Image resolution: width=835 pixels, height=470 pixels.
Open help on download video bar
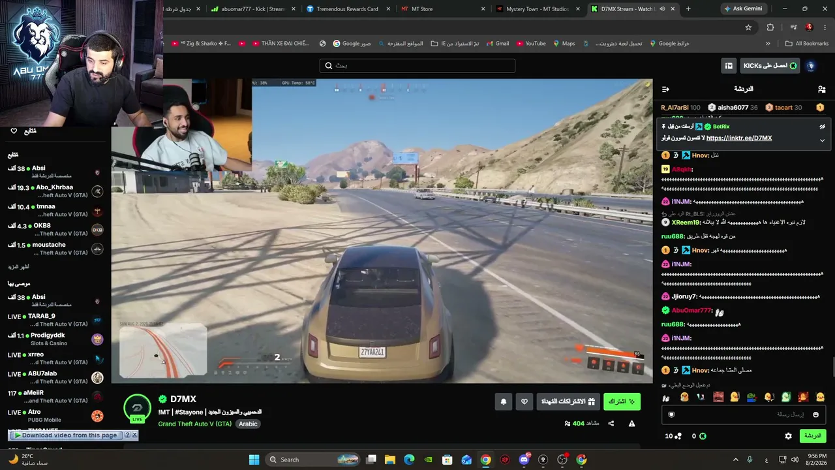[127, 435]
